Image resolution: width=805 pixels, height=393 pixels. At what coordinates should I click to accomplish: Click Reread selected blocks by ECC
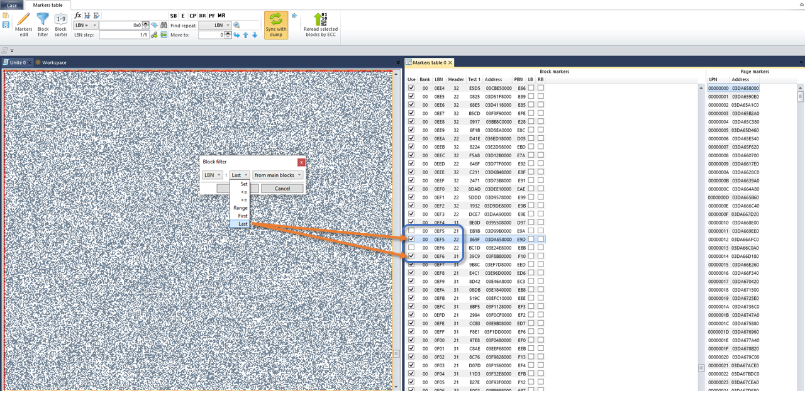tap(320, 25)
